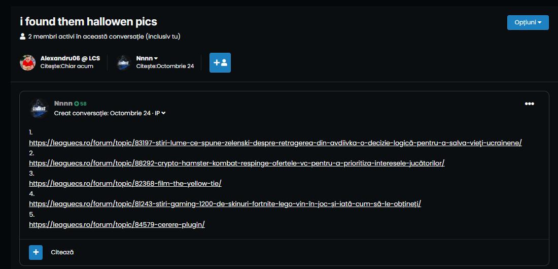Expand the IP dropdown on message
This screenshot has height=269, width=558.
pos(160,113)
